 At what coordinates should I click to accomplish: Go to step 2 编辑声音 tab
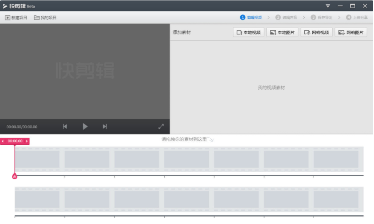pyautogui.click(x=286, y=17)
